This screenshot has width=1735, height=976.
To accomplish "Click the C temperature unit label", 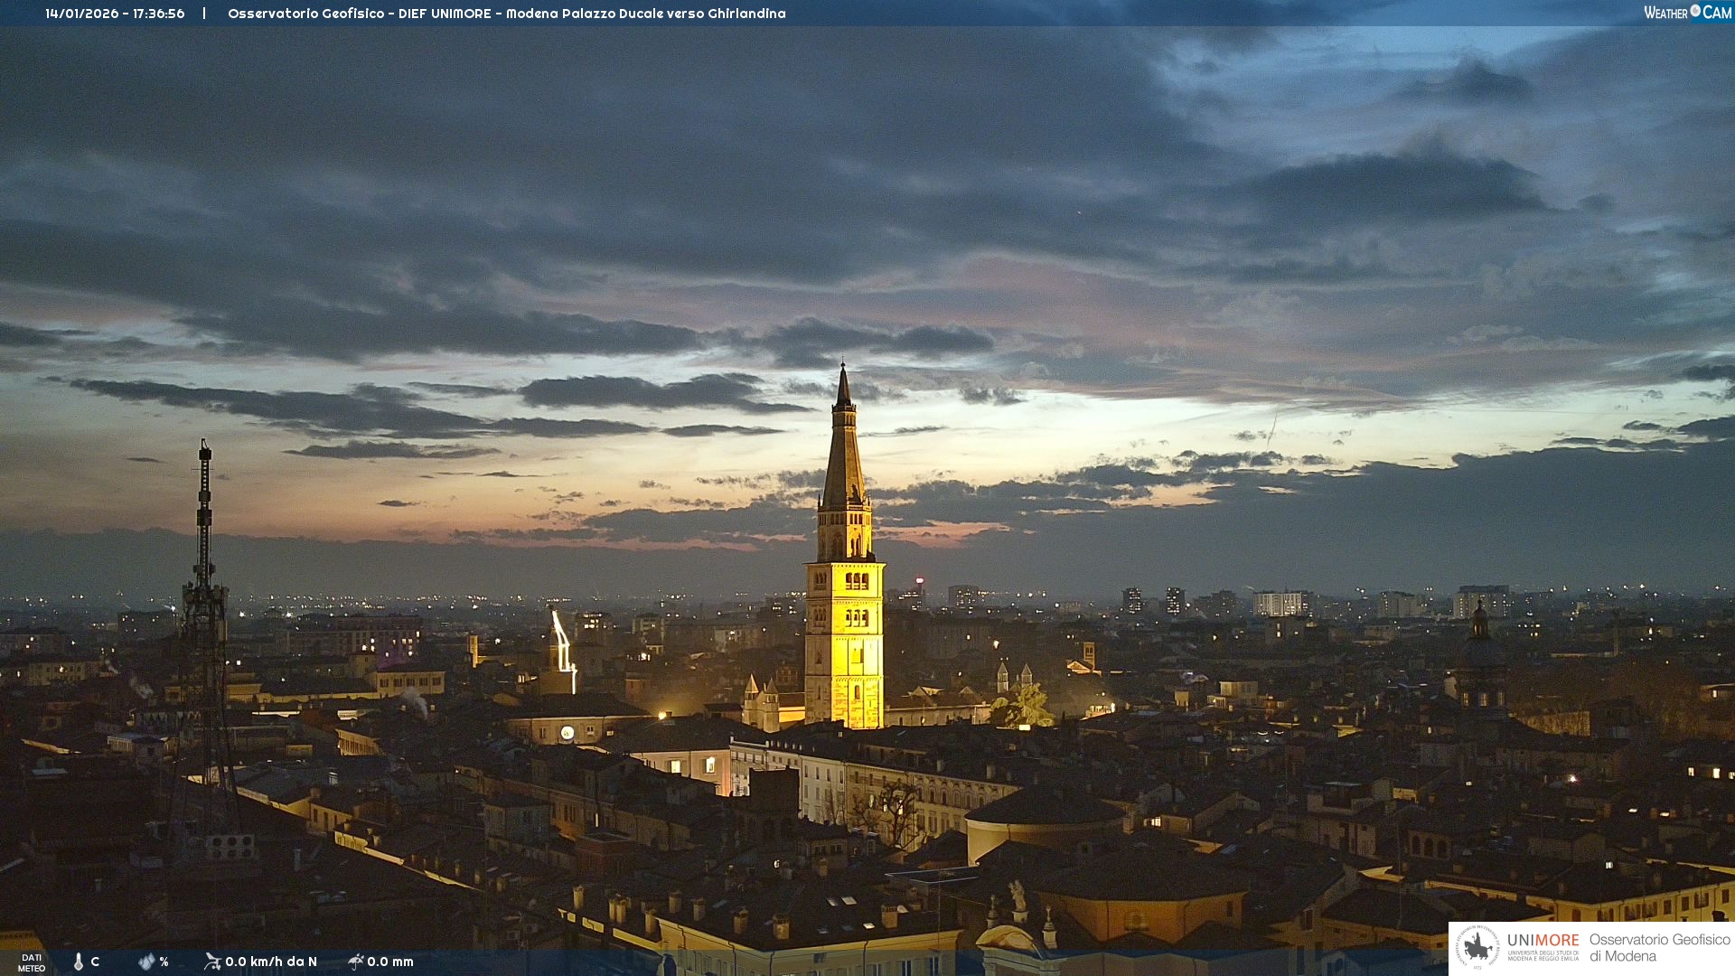I will pos(95,962).
